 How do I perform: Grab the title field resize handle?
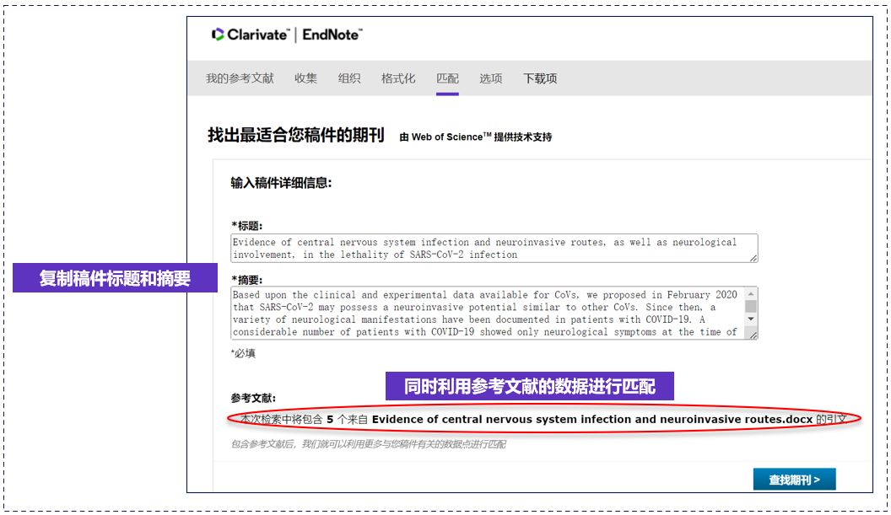point(753,258)
